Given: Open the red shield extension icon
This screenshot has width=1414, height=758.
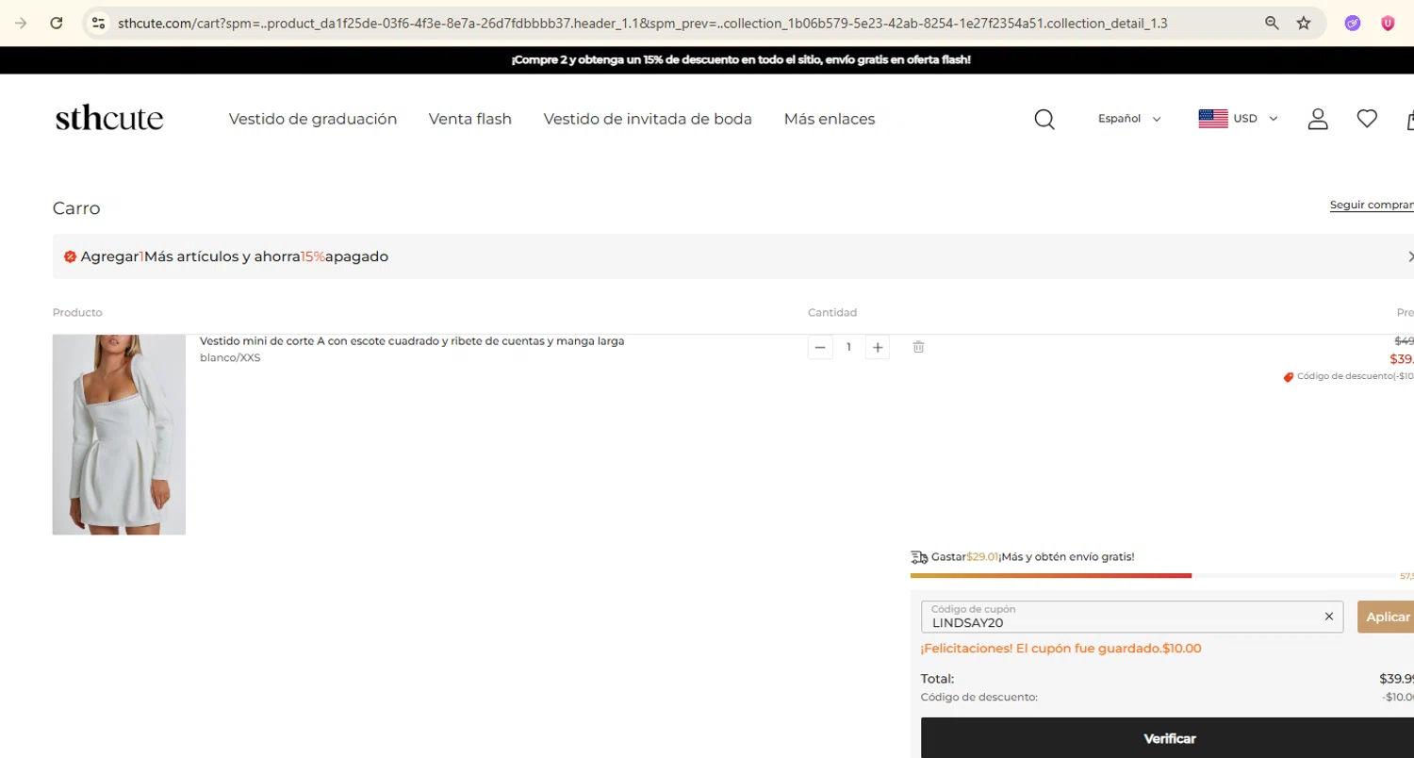Looking at the screenshot, I should [x=1388, y=23].
